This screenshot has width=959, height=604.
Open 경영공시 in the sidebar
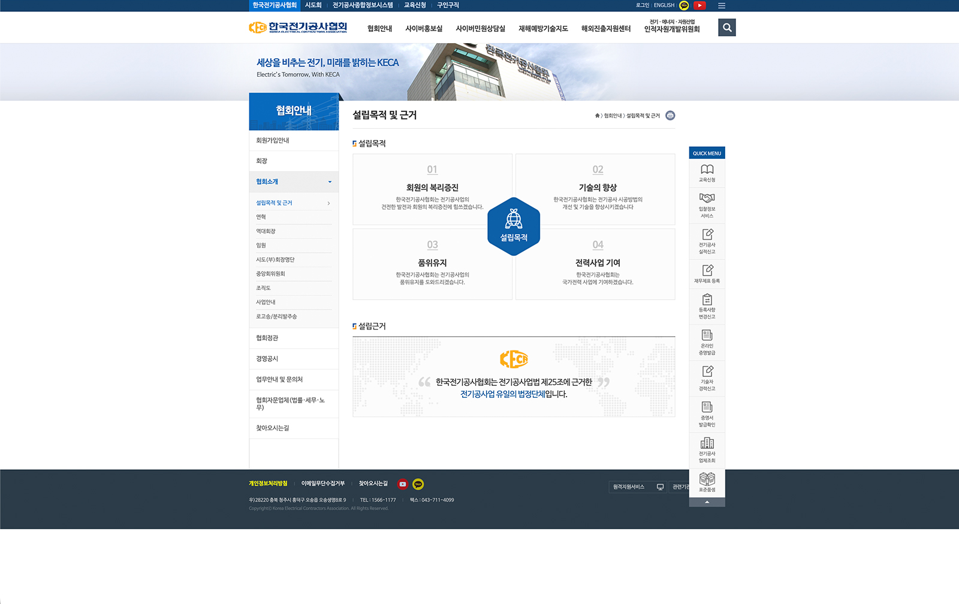point(294,359)
